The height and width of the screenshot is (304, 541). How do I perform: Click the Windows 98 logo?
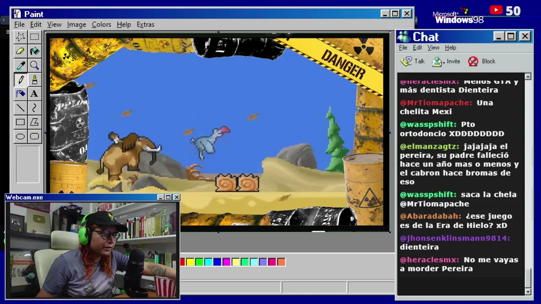pyautogui.click(x=459, y=16)
